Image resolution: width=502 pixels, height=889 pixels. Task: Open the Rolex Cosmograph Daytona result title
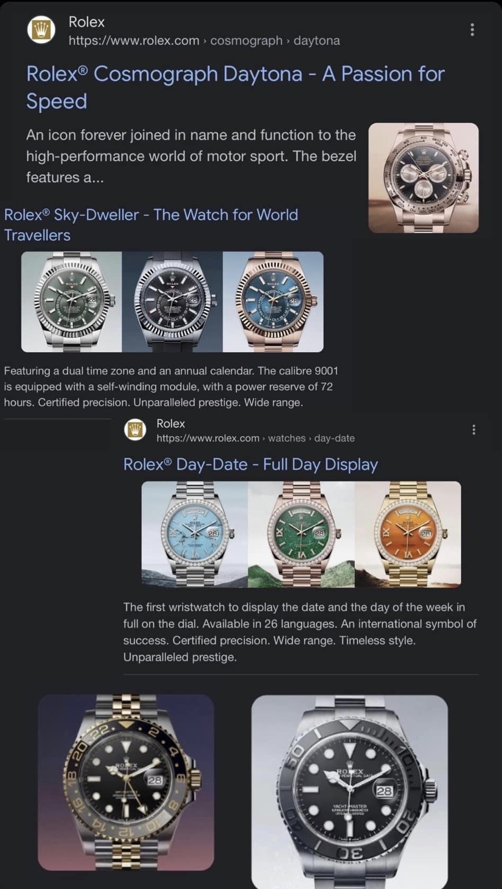(235, 88)
